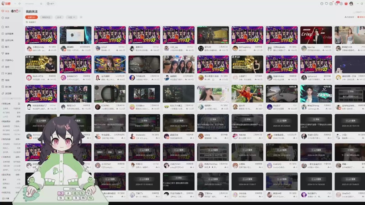Expand 全部 next to 单机热游 section
Image resolution: width=365 pixels, height=205 pixels.
point(18,139)
